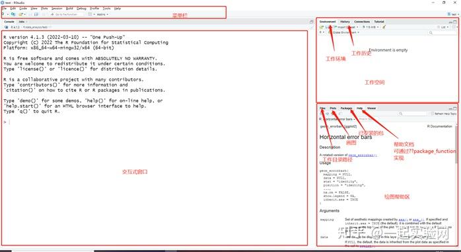The image size is (461, 252).
Task: Switch to the Tutorial tab
Action: [x=379, y=21]
